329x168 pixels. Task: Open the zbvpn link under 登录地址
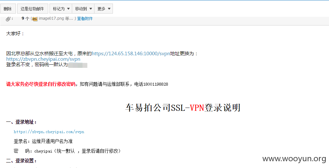pyautogui.click(x=49, y=132)
